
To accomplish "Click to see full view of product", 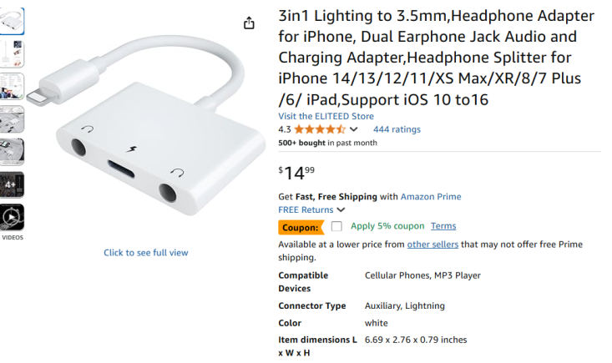I will [146, 253].
